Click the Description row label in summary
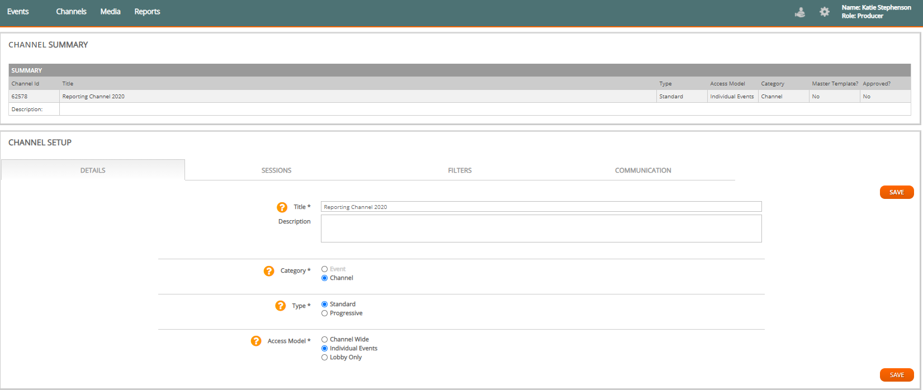The width and height of the screenshot is (923, 390). point(27,110)
